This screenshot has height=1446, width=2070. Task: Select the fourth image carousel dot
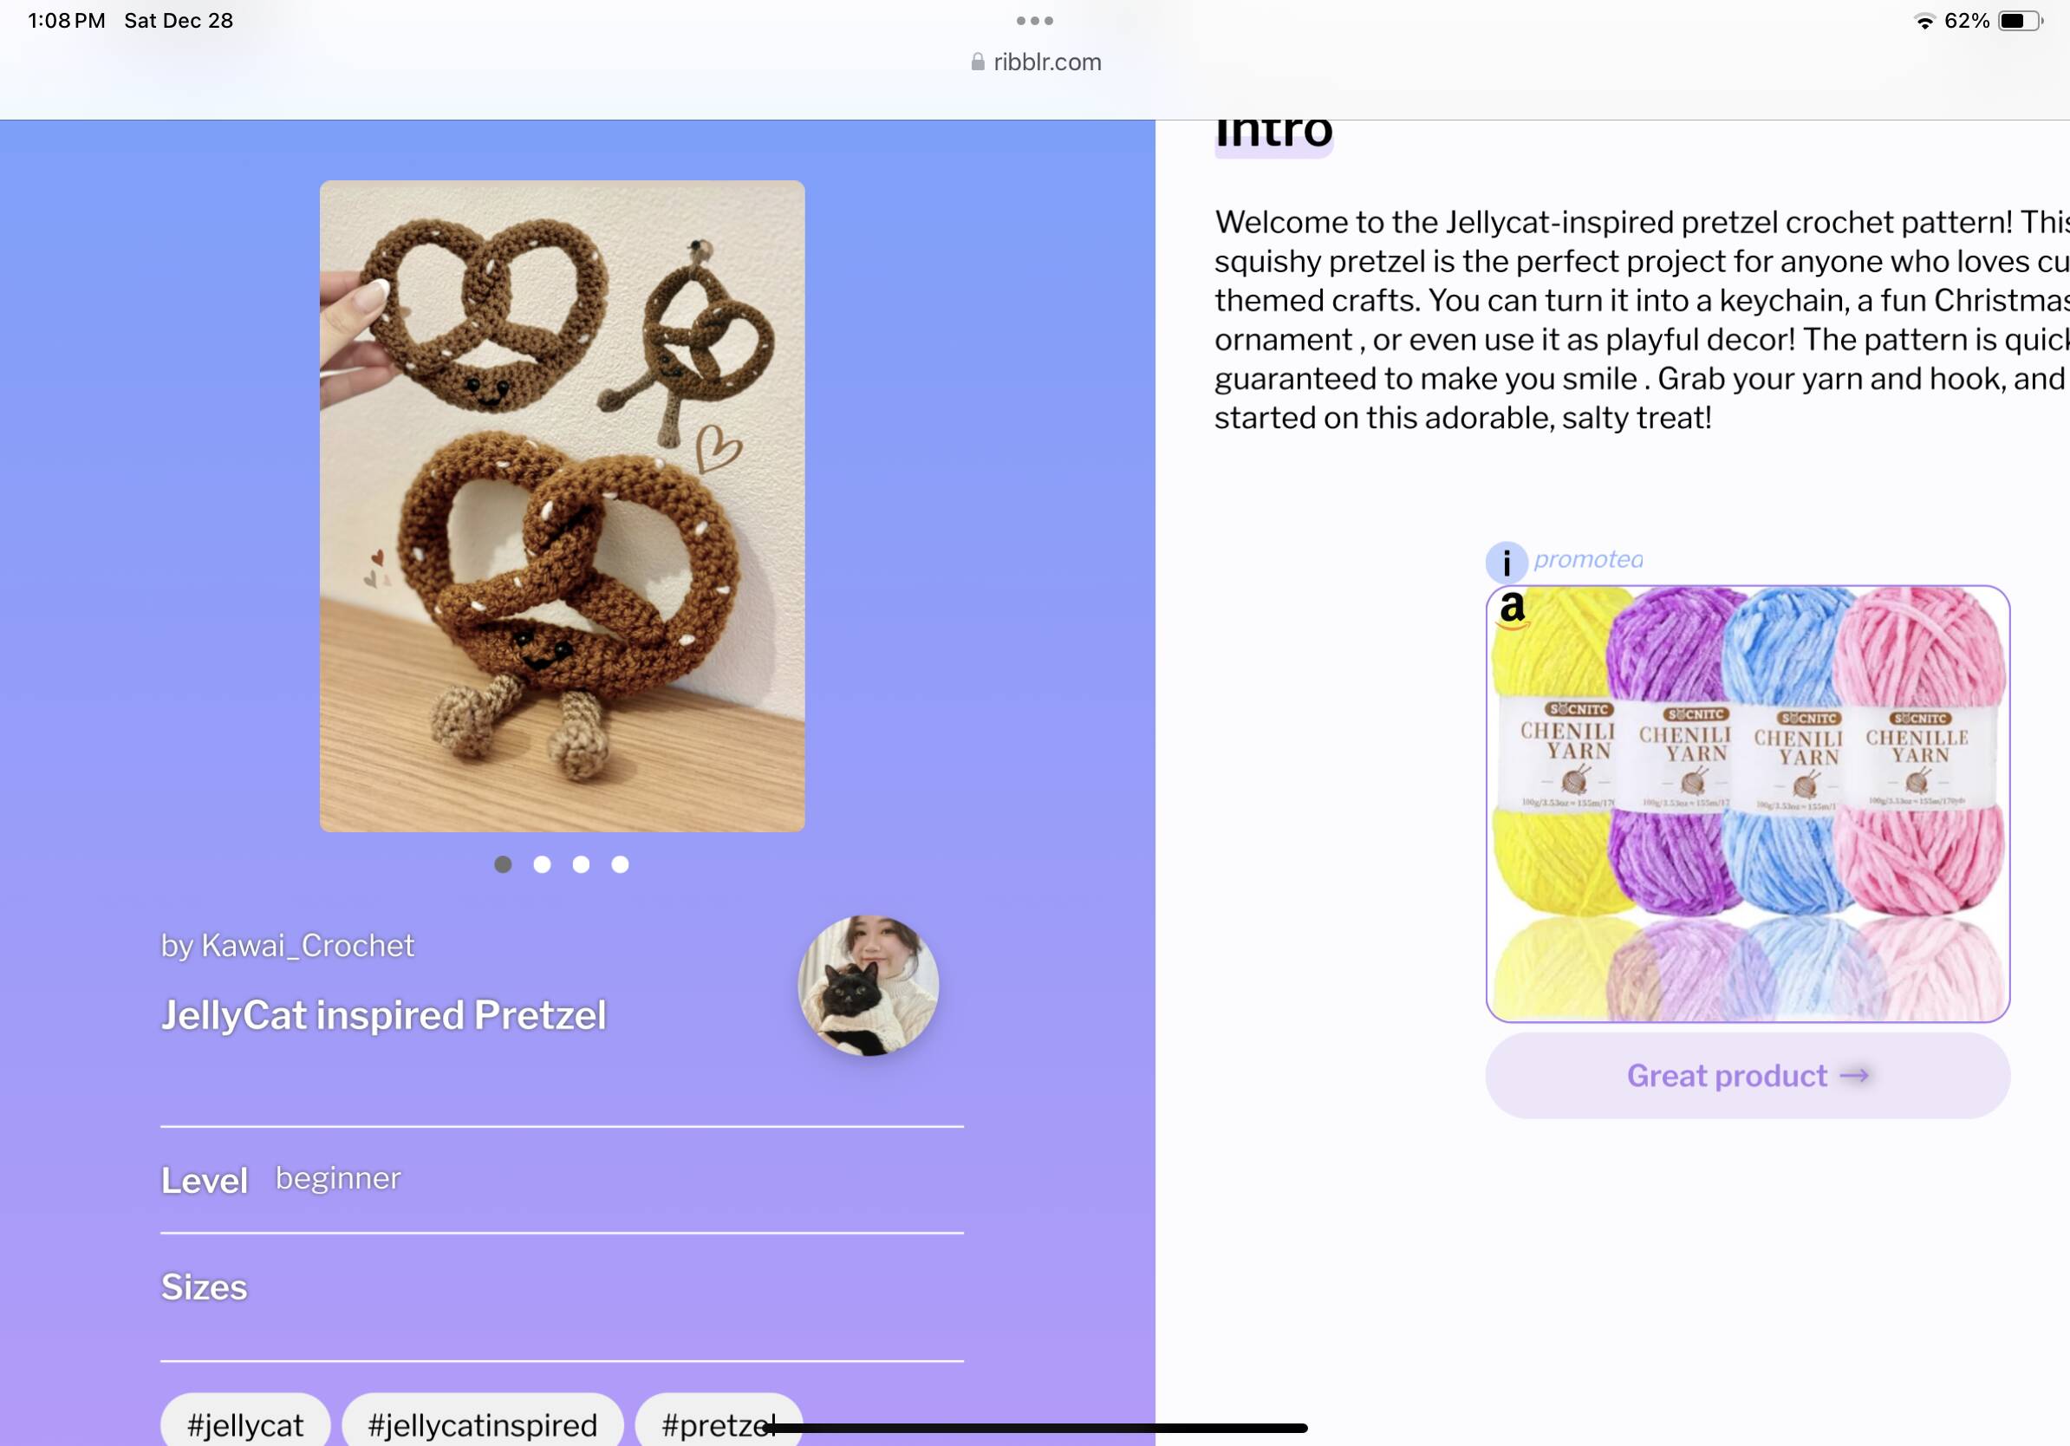621,864
